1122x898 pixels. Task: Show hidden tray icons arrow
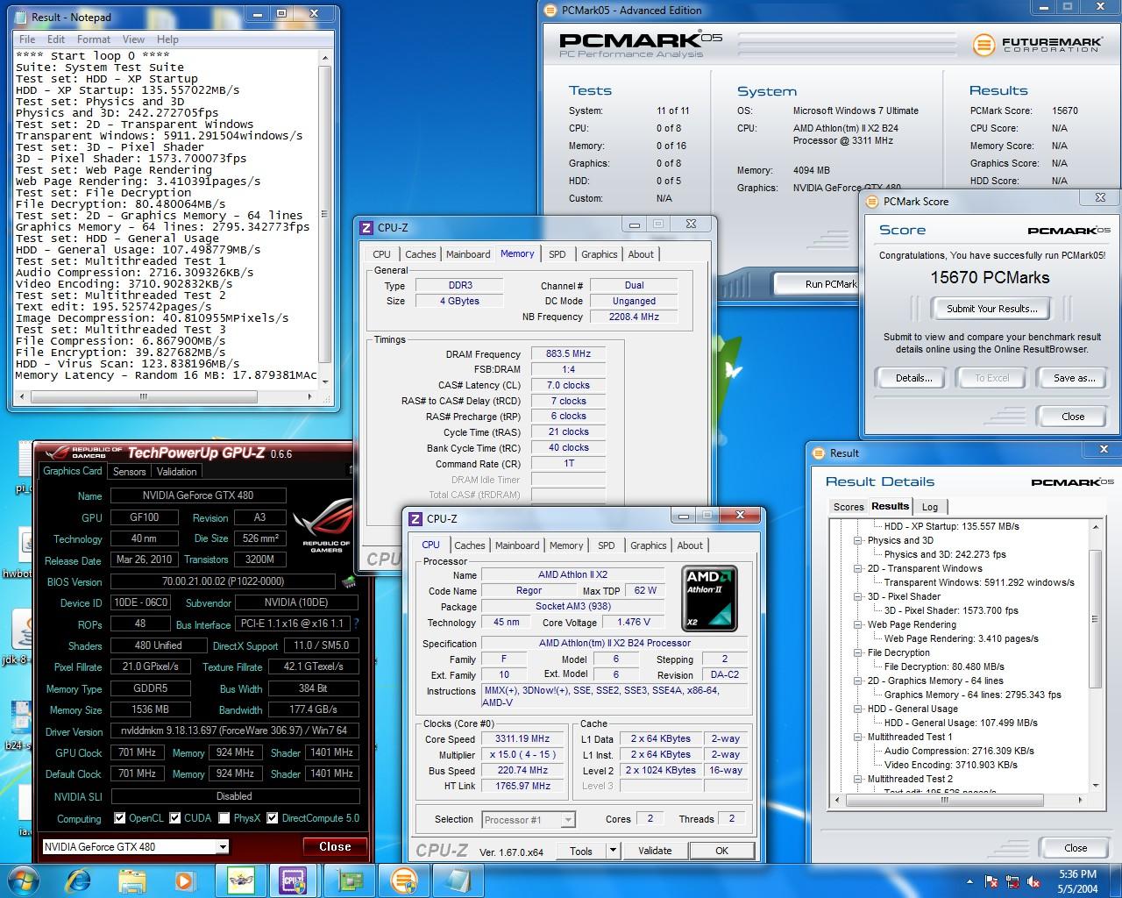[x=969, y=881]
